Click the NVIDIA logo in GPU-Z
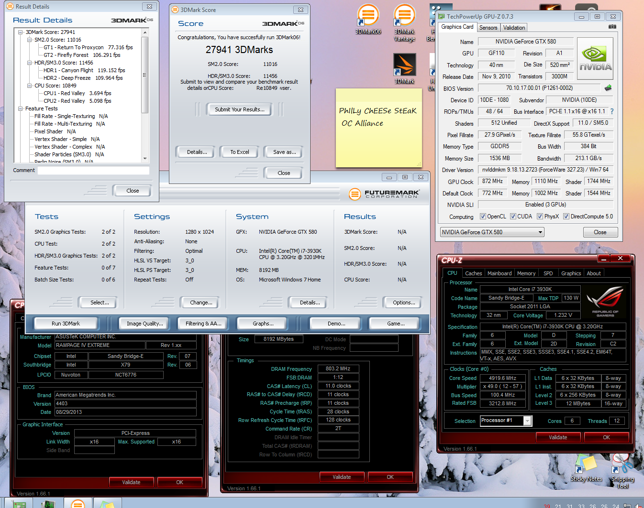The height and width of the screenshot is (508, 644). pos(595,58)
